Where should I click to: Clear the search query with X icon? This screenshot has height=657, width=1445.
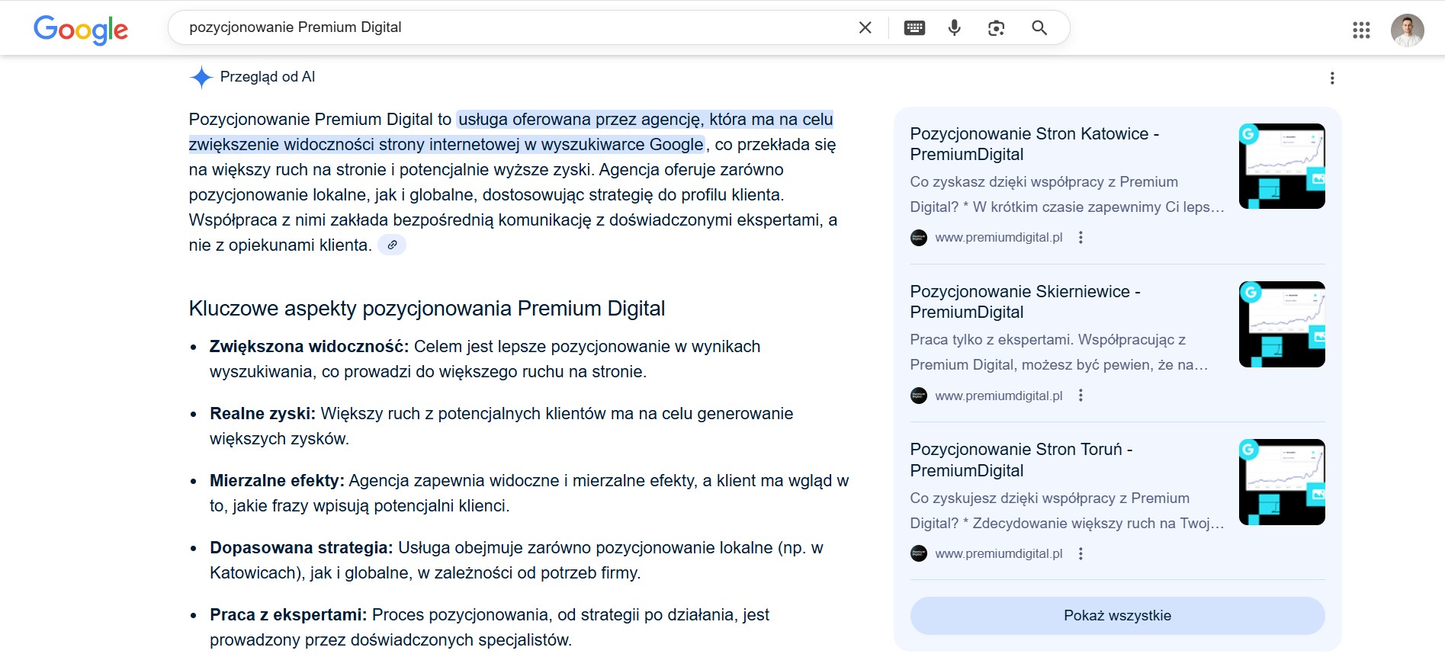(x=865, y=28)
